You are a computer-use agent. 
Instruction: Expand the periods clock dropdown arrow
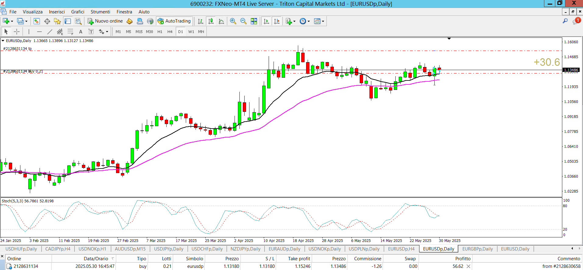309,21
